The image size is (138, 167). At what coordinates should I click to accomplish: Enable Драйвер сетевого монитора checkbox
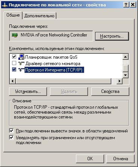click(x=14, y=63)
